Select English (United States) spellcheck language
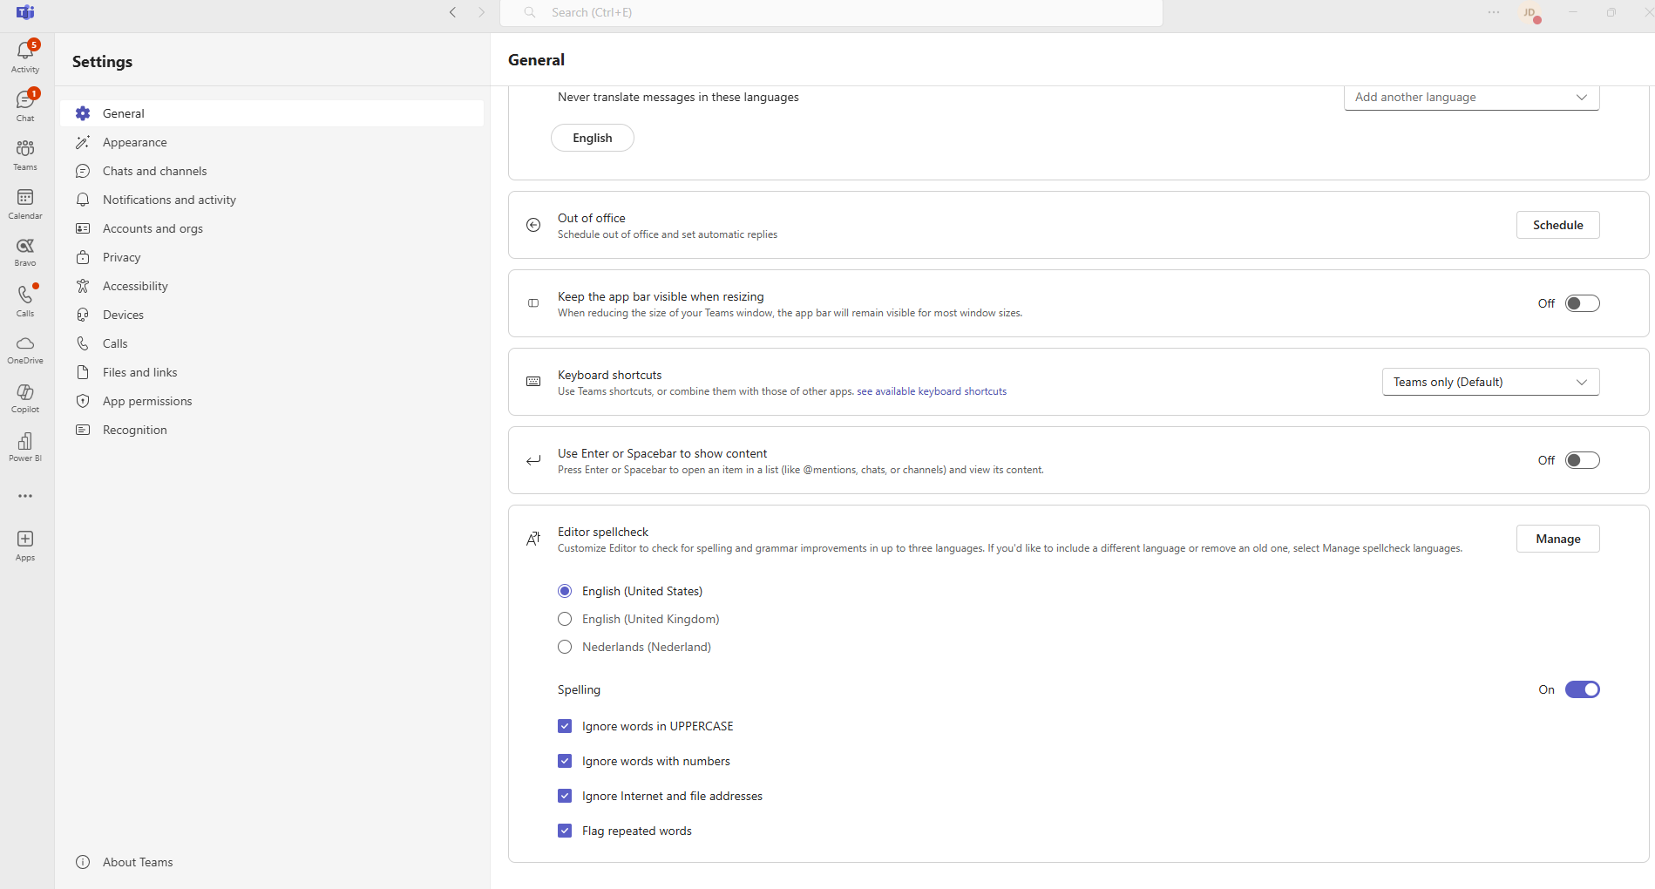 (x=565, y=591)
